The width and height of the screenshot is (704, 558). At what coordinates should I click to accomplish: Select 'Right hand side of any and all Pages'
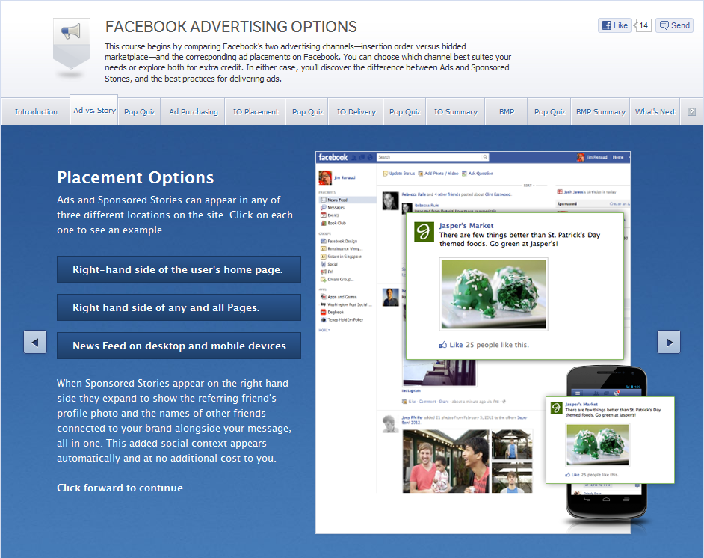click(x=179, y=307)
